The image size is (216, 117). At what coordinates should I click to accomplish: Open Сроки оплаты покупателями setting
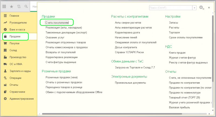[186, 37]
